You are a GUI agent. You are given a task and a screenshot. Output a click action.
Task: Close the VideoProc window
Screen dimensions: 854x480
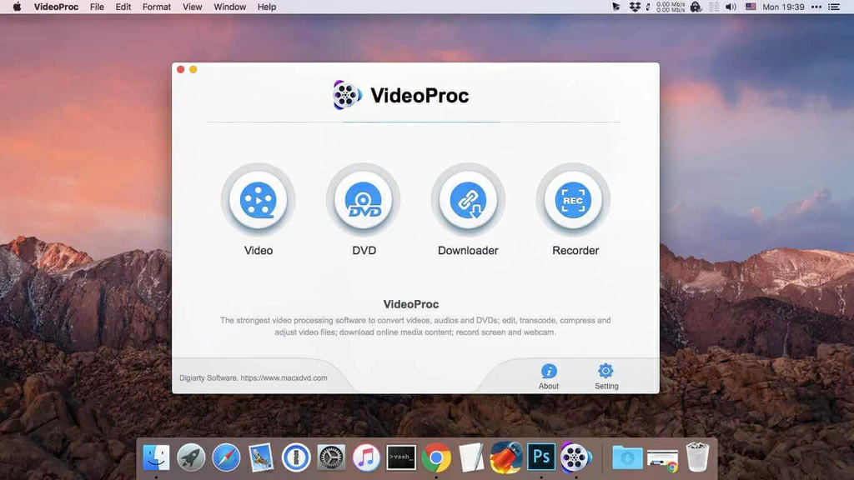[181, 69]
